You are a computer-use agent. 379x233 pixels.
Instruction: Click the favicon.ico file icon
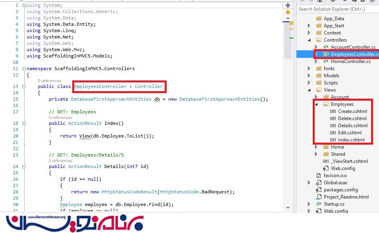pos(318,176)
